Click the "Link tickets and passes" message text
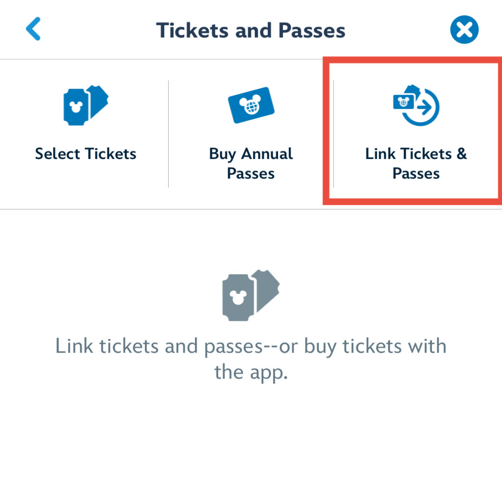The width and height of the screenshot is (502, 489). tap(251, 346)
